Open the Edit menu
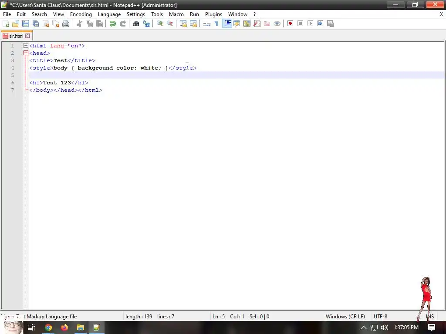This screenshot has height=334, width=446. click(x=21, y=14)
